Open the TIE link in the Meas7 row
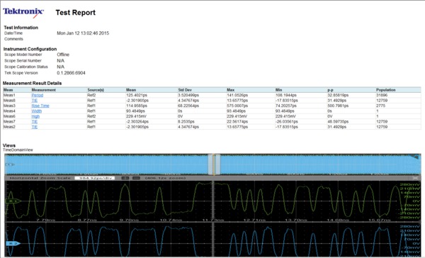 tap(35, 121)
